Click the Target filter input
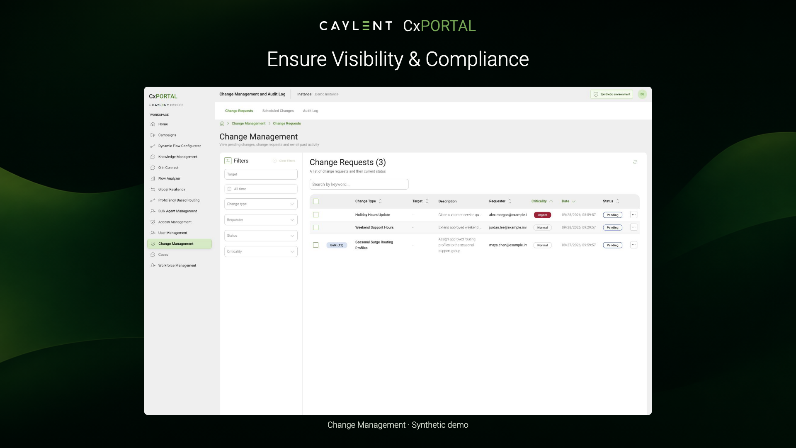 (x=261, y=174)
